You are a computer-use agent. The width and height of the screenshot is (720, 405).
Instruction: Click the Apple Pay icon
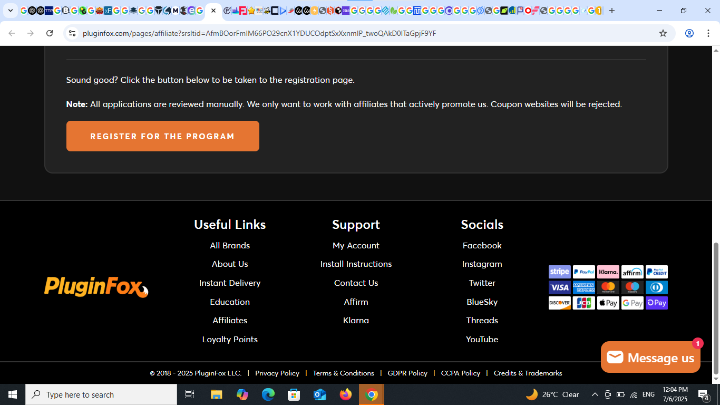coord(608,303)
